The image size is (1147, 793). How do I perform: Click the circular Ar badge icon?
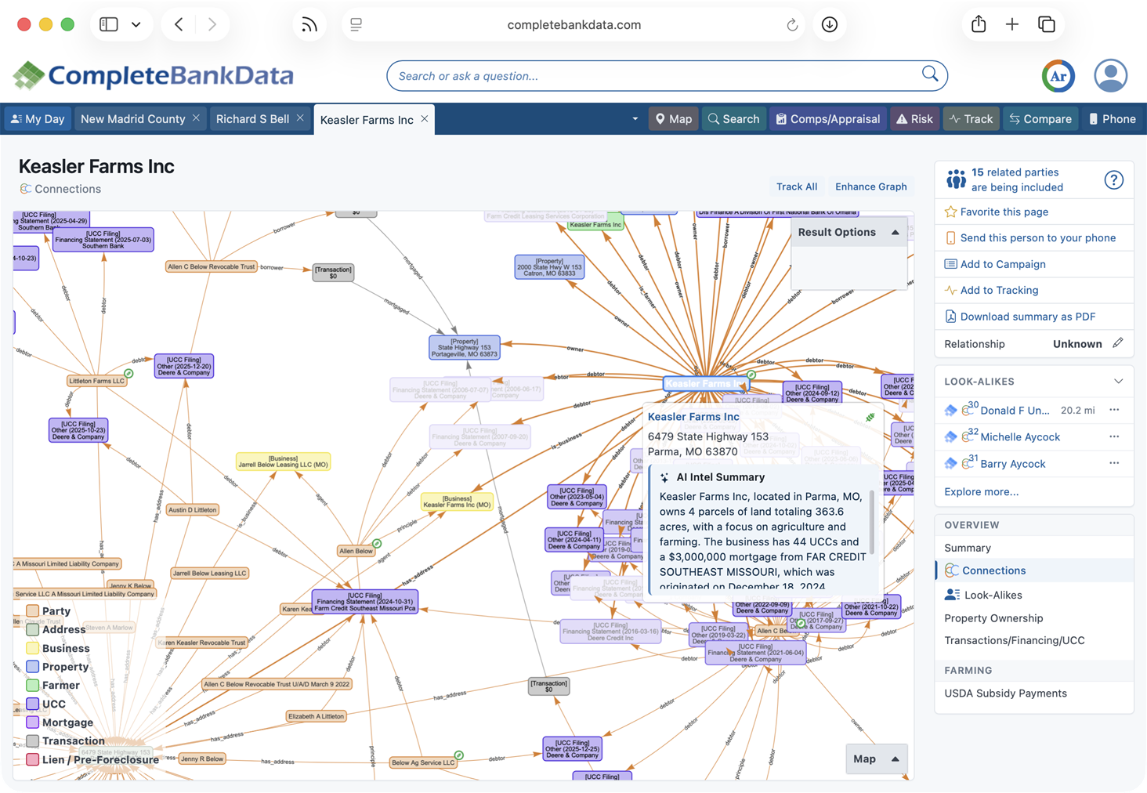[x=1058, y=76]
